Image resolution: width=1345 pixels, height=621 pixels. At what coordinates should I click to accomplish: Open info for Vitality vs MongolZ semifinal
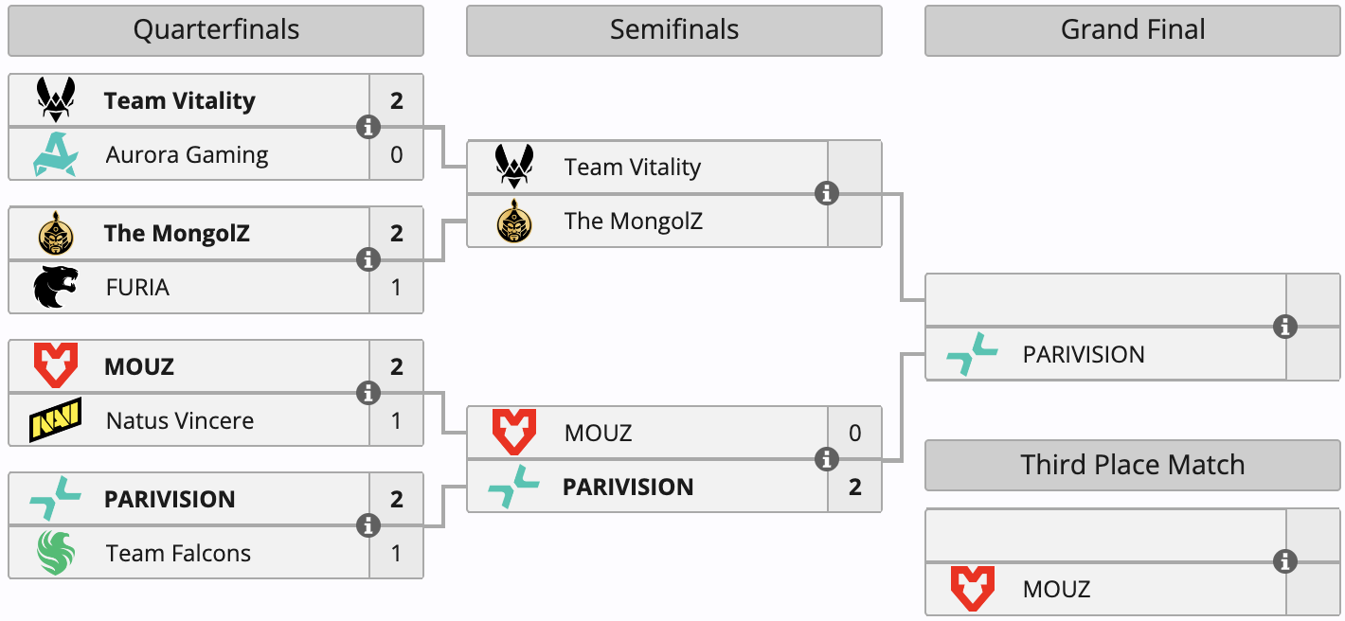click(x=827, y=193)
